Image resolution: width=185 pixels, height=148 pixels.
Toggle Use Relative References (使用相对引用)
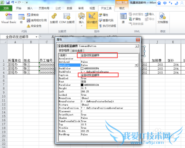point(37,20)
